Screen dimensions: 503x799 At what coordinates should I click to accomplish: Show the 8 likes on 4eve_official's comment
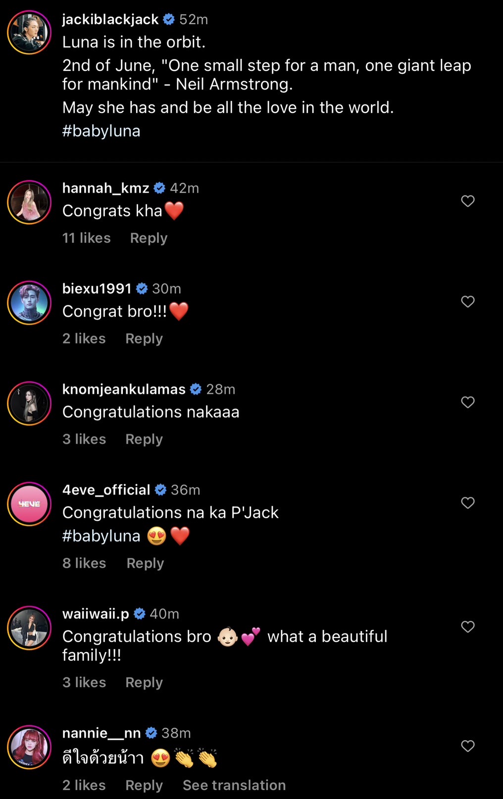click(x=84, y=563)
